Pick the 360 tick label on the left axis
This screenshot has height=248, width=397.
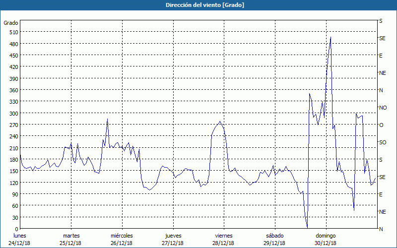[14, 90]
